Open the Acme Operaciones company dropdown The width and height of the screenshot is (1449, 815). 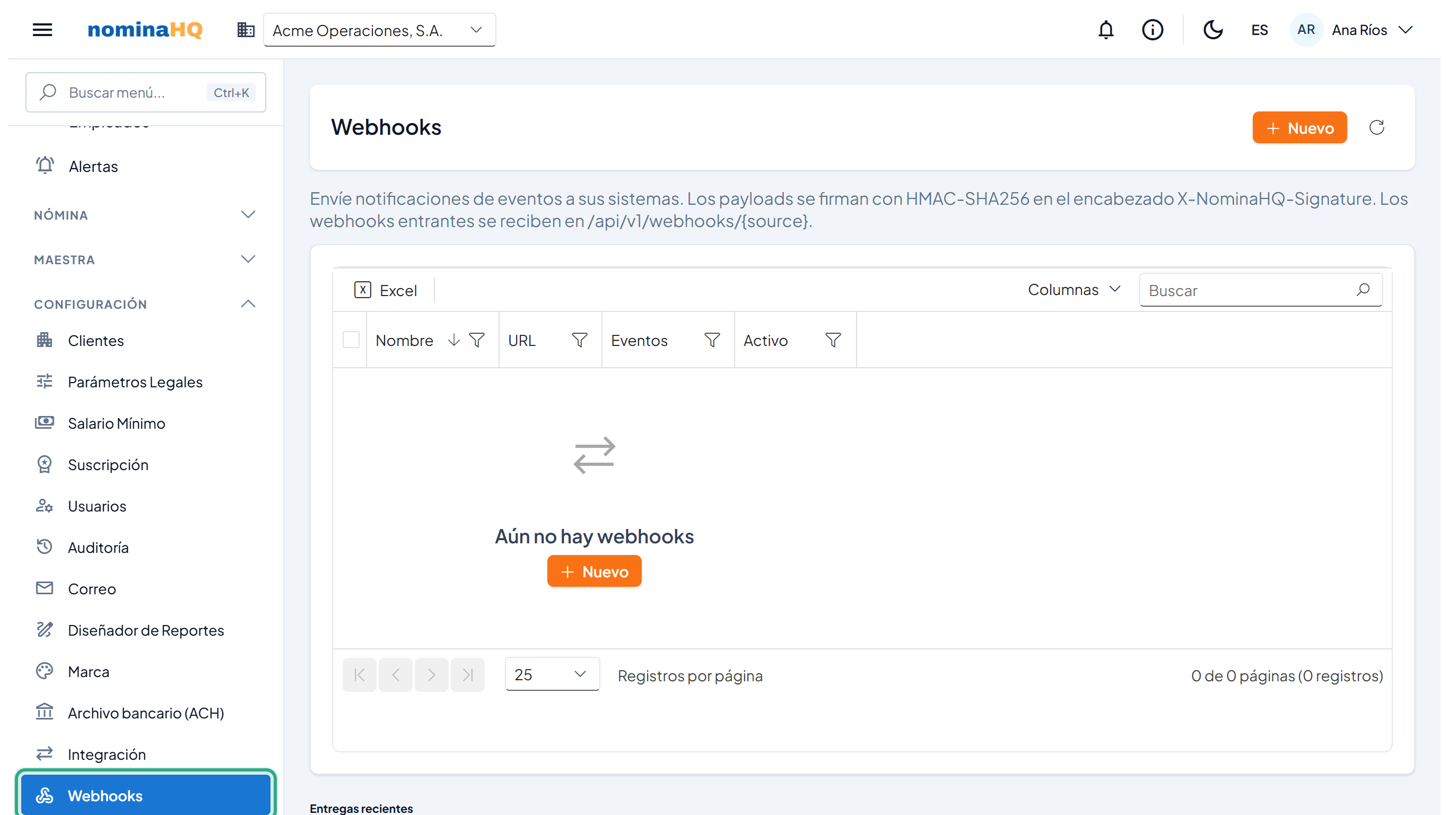click(x=379, y=30)
